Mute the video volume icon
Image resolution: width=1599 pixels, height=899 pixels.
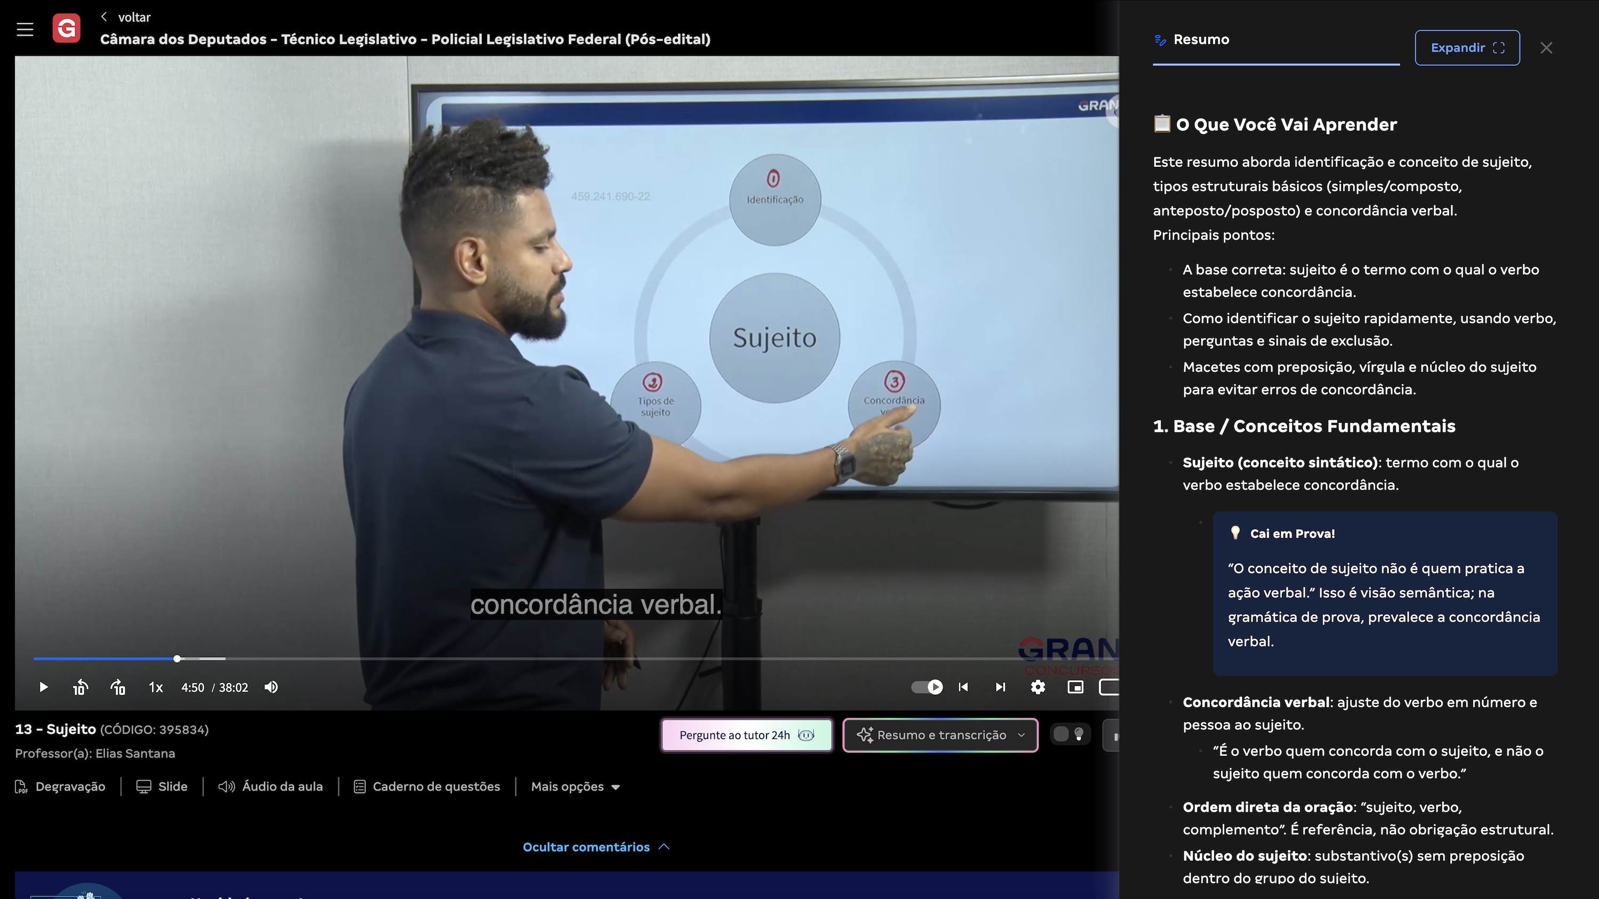point(271,687)
